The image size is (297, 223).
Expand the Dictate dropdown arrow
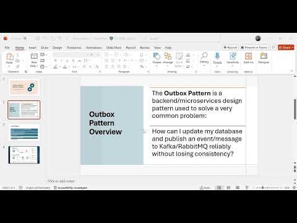click(217, 66)
